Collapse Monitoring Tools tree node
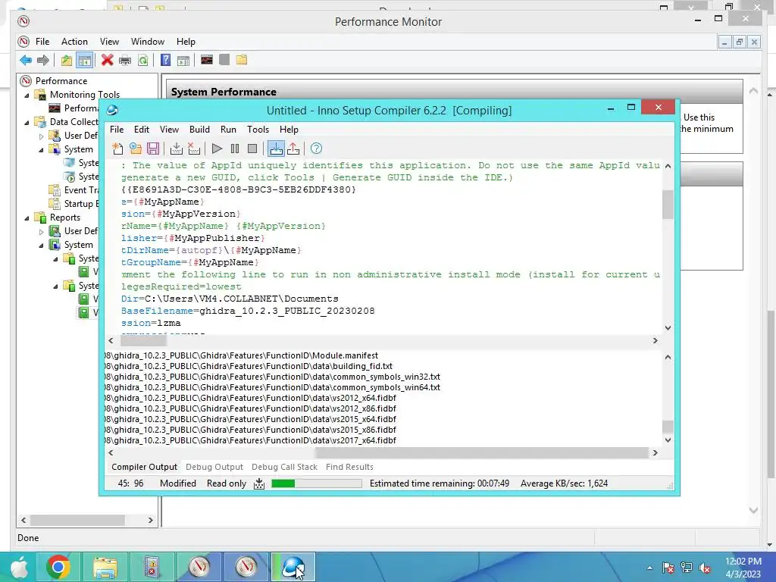The width and height of the screenshot is (776, 582). (27, 95)
